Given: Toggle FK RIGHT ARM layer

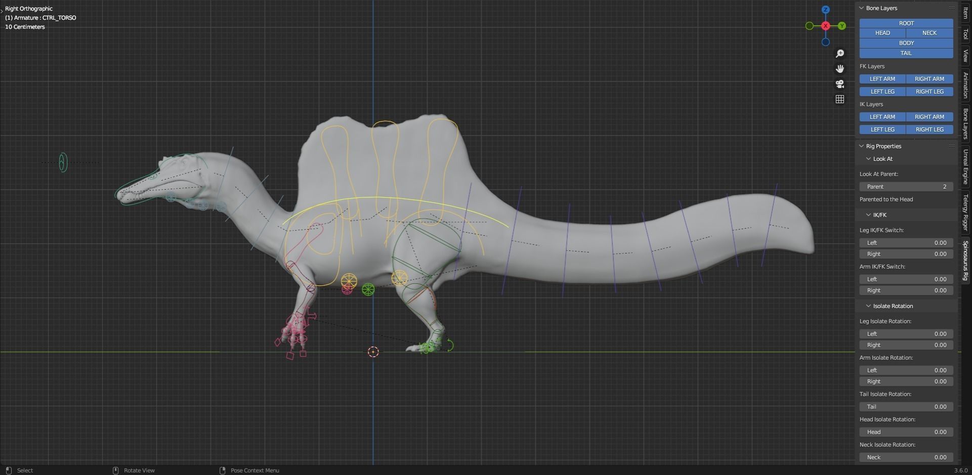Looking at the screenshot, I should 929,79.
